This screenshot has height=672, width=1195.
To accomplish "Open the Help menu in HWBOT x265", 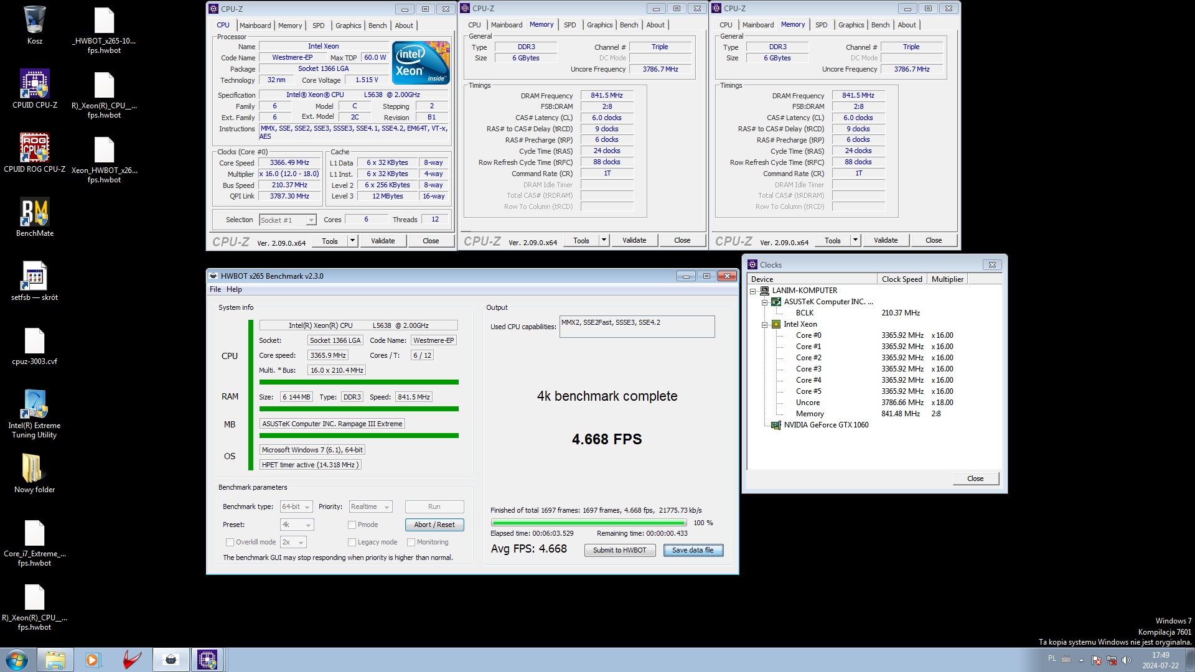I will 234,289.
